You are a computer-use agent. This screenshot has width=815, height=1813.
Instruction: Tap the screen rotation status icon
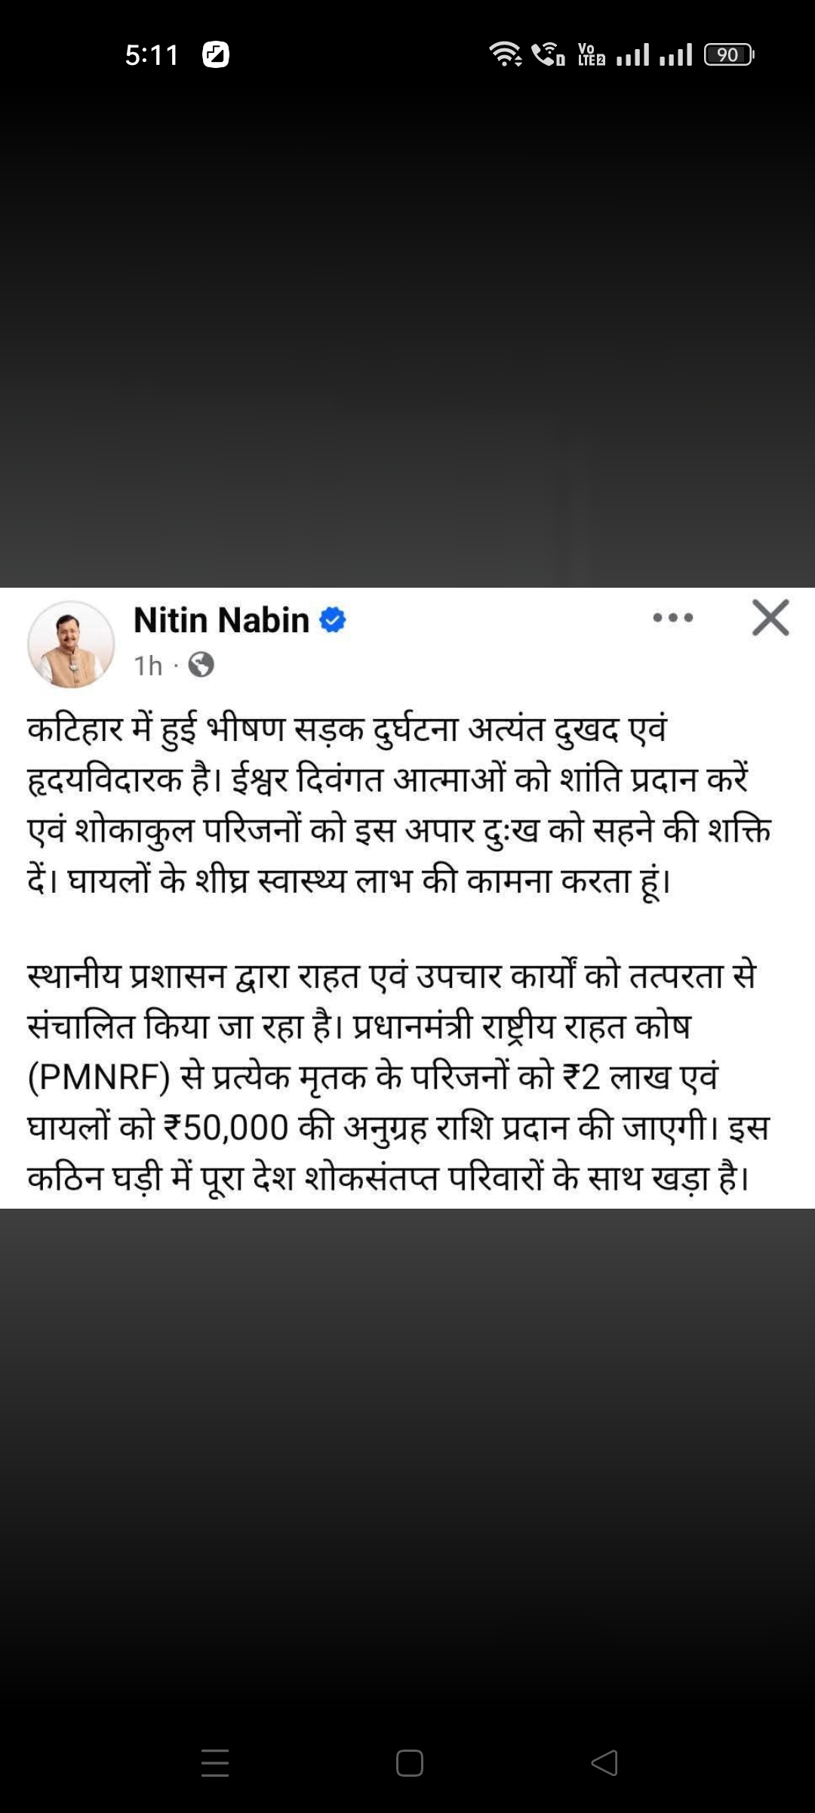216,54
